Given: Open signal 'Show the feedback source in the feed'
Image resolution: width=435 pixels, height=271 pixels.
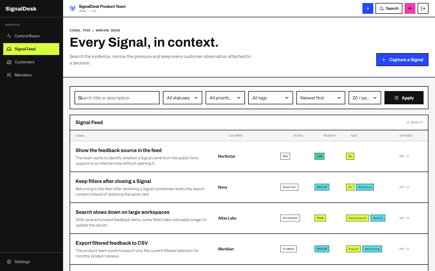Looking at the screenshot, I should [x=119, y=150].
